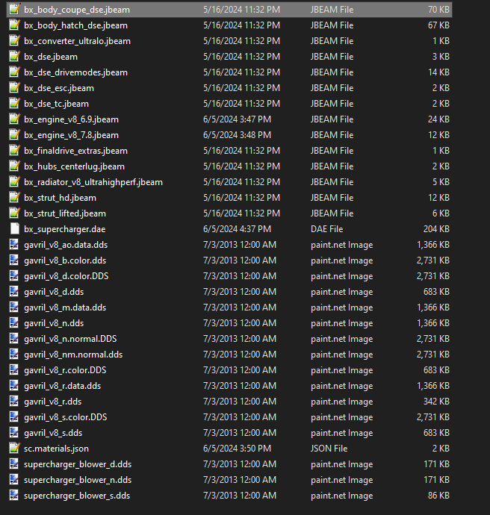Select file name gavril_v8_n.normal.DDS
490x515 pixels.
tap(70, 339)
